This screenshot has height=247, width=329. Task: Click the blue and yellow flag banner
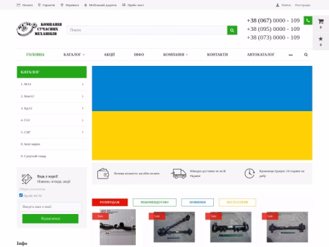tap(202, 113)
